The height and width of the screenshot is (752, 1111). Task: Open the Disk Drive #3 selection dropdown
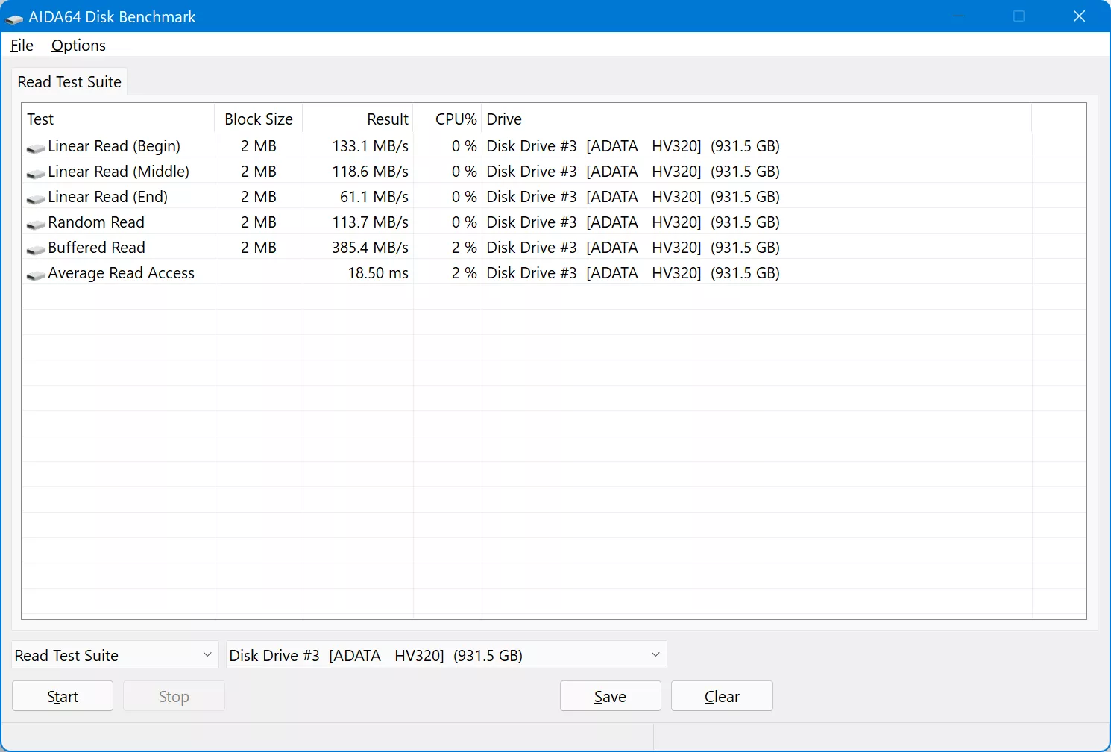tap(447, 655)
